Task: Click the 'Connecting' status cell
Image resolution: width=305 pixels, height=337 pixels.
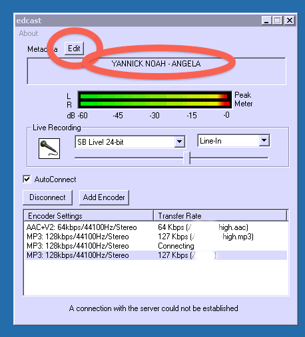Action: tap(176, 246)
